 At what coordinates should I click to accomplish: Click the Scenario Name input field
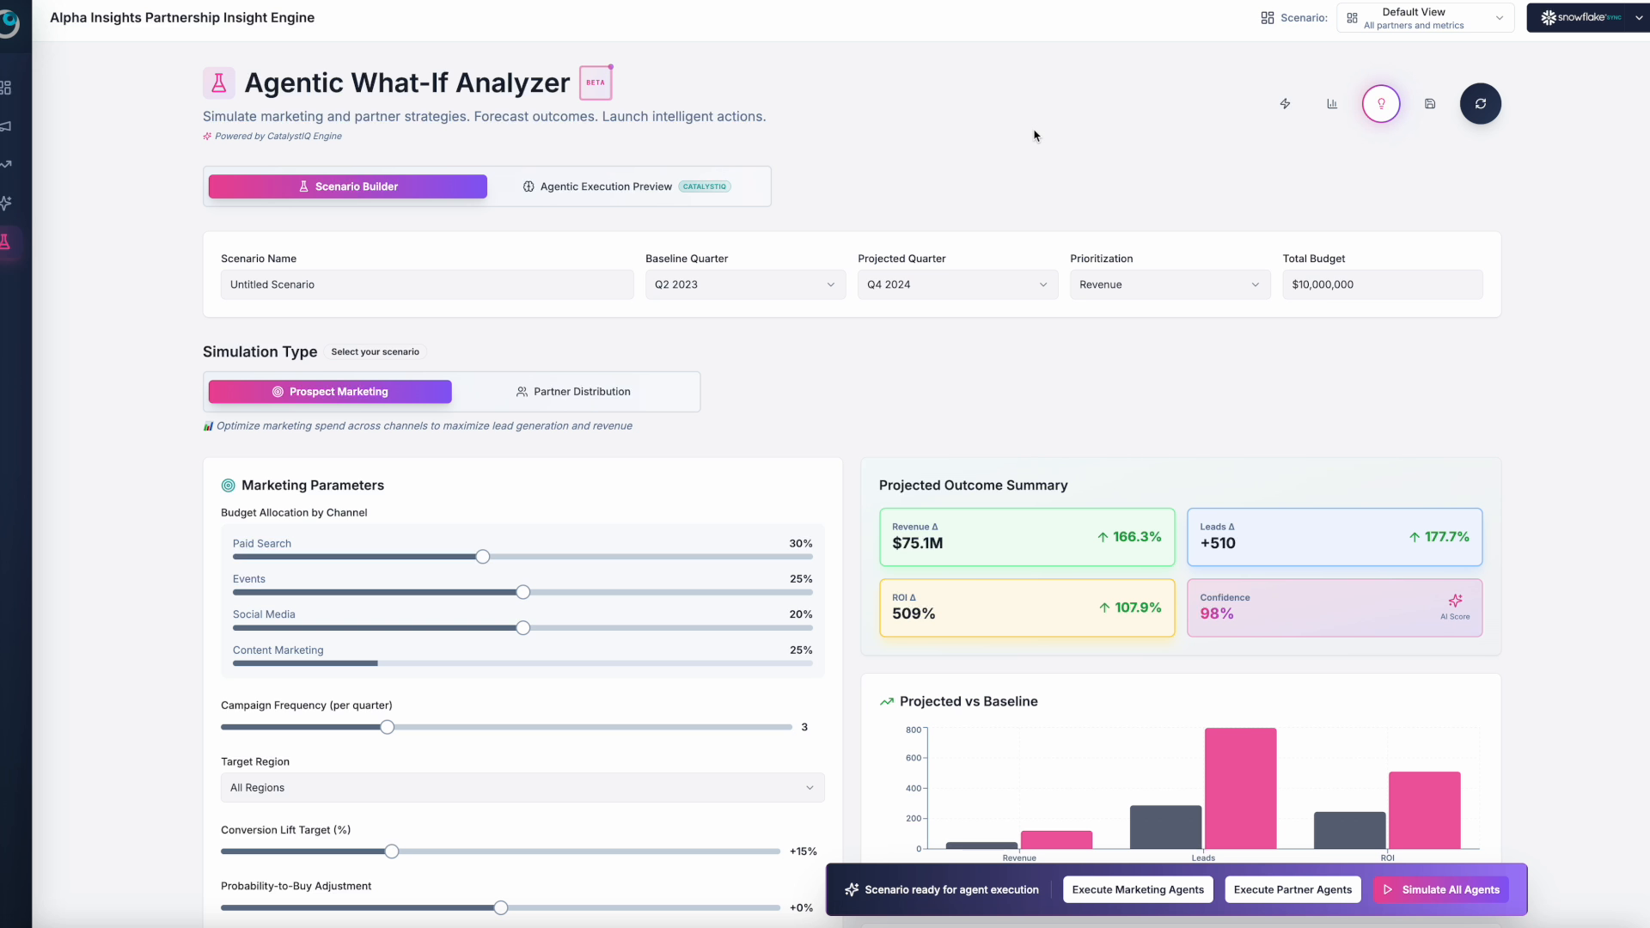coord(426,284)
